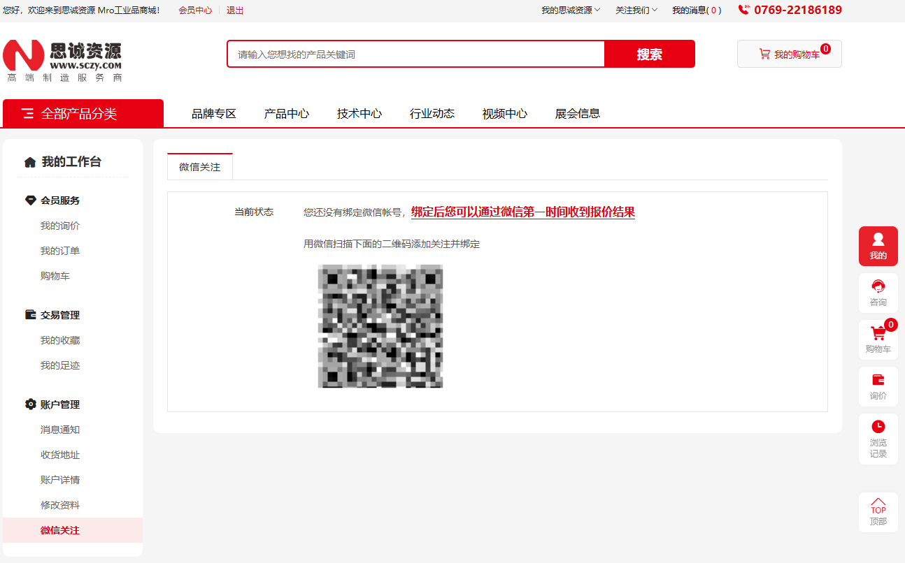This screenshot has height=563, width=905.
Task: Expand the 我的思诚资源 dropdown
Action: 570,10
